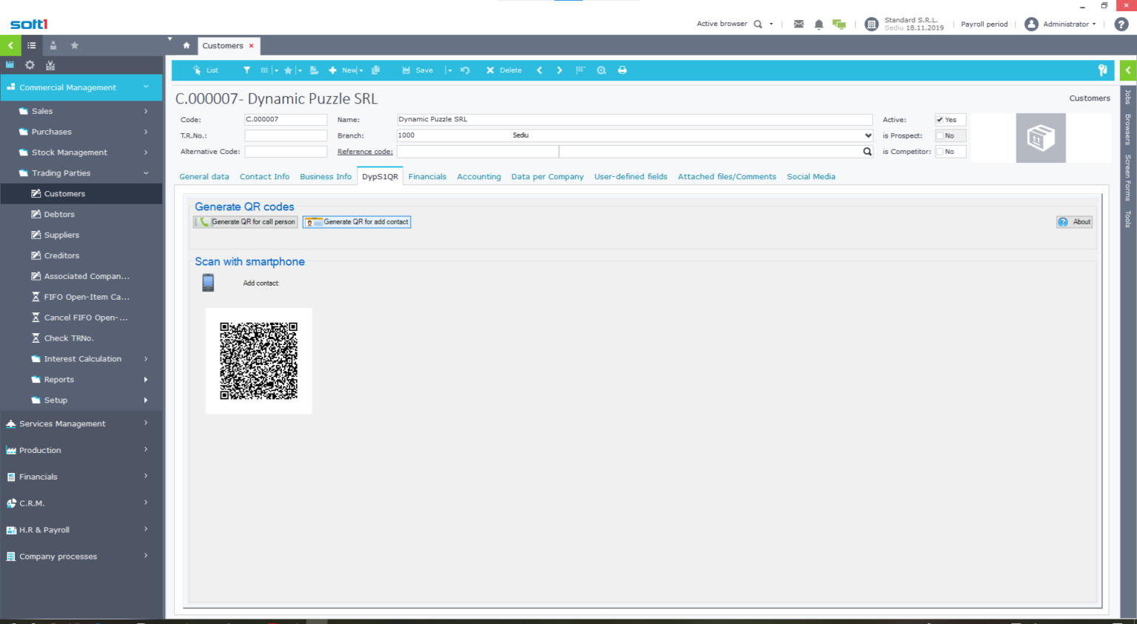This screenshot has height=624, width=1137.
Task: Switch to the Financials tab
Action: coord(427,177)
